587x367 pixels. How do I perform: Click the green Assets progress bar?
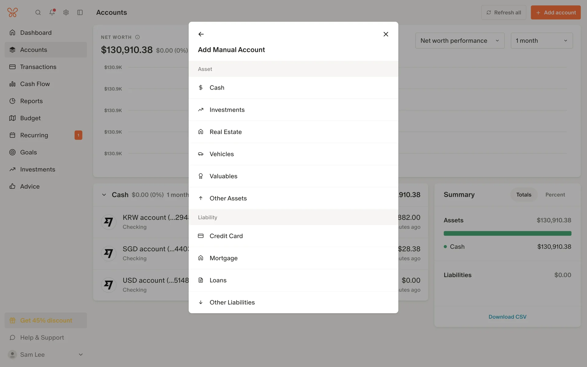click(507, 233)
